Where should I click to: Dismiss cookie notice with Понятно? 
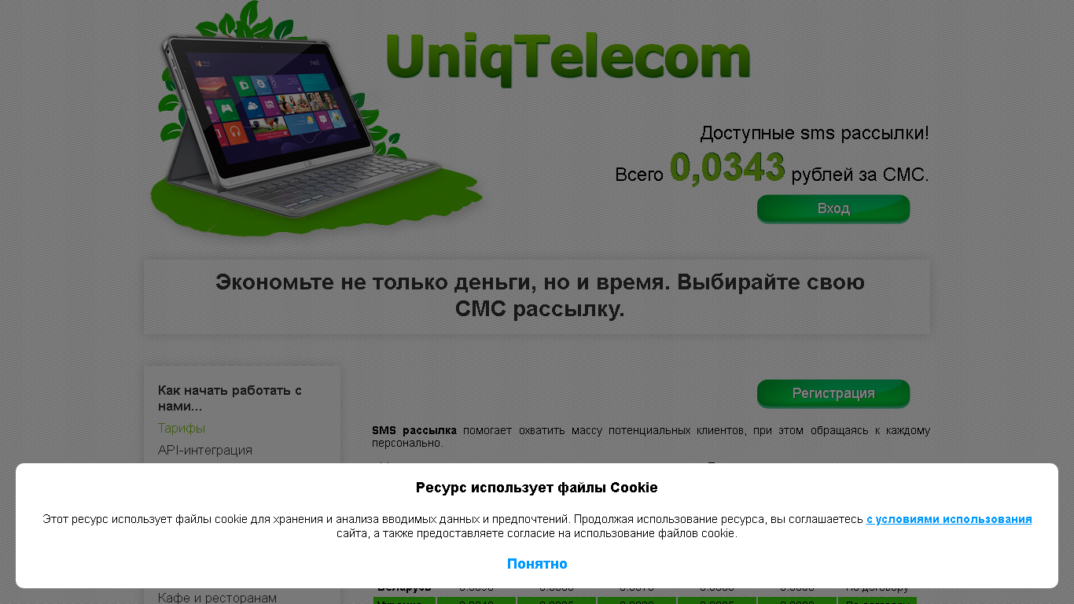pyautogui.click(x=537, y=564)
